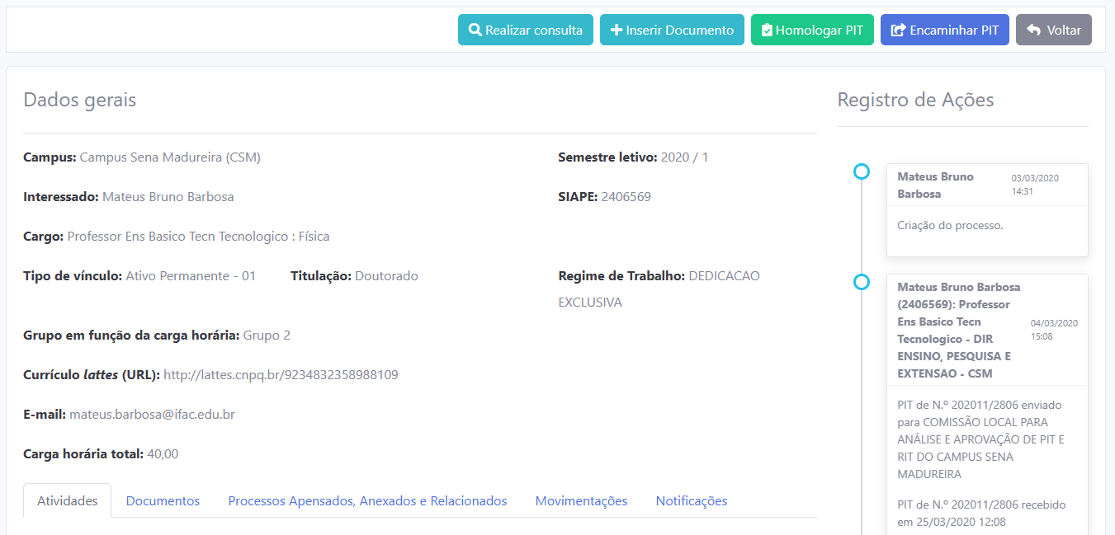
Task: Open Processos Apensados, Anexados e Relacionados tab
Action: (x=367, y=501)
